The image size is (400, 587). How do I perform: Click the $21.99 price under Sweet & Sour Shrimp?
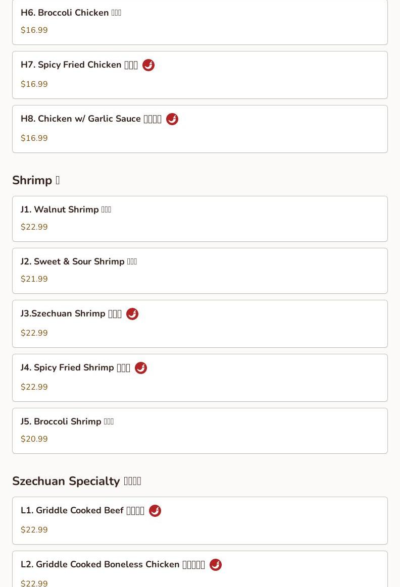34,279
